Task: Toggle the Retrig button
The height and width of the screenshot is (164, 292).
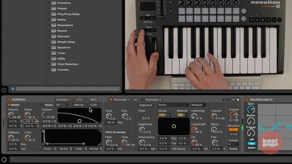Action: [x=233, y=149]
